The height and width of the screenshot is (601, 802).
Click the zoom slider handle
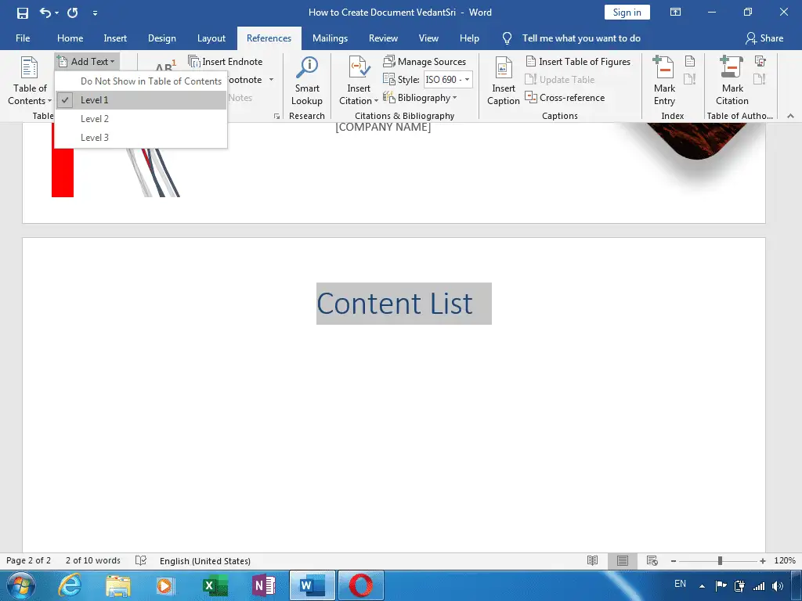tap(720, 561)
